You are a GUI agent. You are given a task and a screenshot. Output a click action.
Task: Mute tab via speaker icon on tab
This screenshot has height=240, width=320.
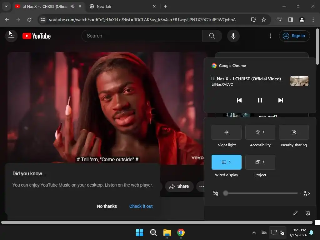click(x=72, y=6)
